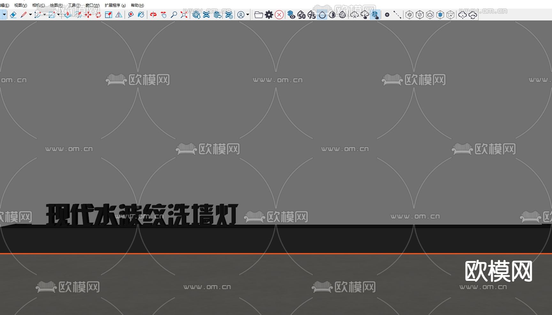Open the Extension Manager gear icon
The image size is (552, 315).
229,15
